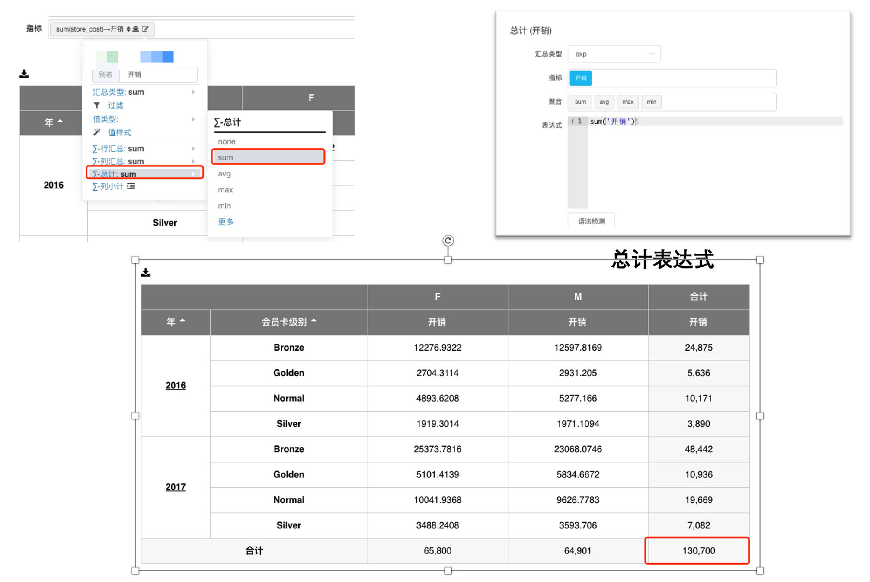Click the sort arrow next to 会员卡级别 header

point(314,321)
